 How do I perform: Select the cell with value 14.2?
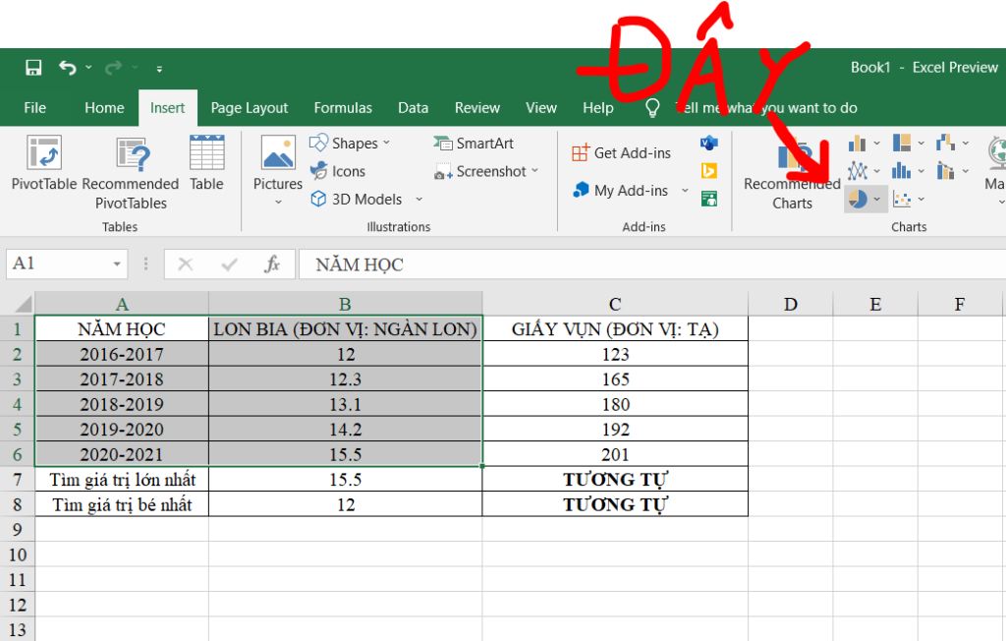pyautogui.click(x=345, y=429)
